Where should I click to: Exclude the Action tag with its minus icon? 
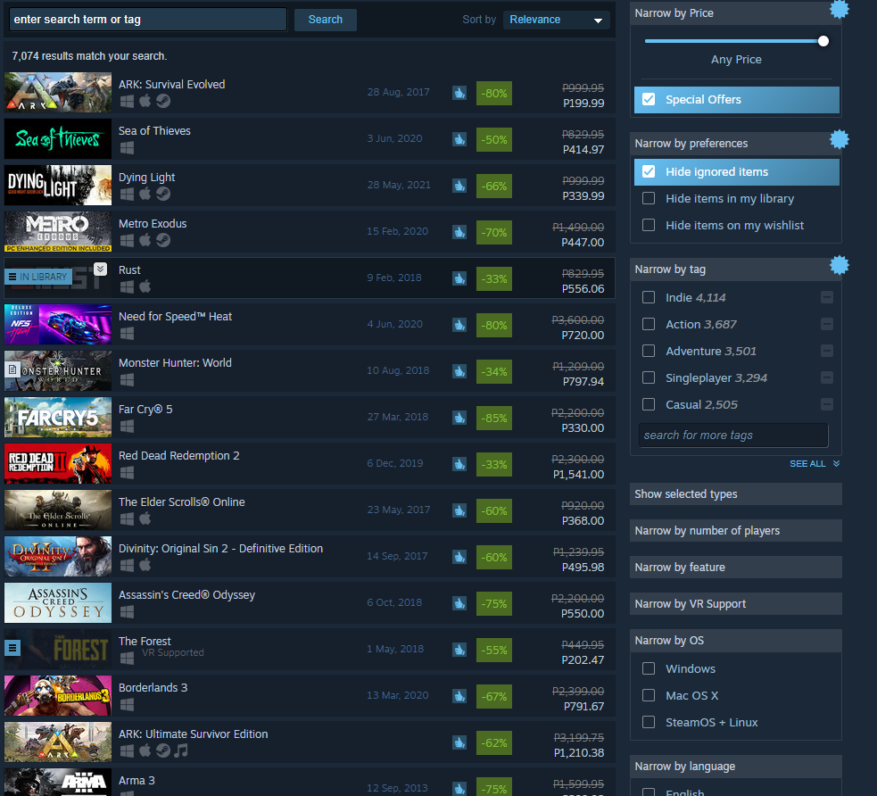pos(827,325)
